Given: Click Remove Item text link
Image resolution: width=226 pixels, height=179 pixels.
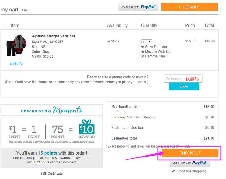Looking at the screenshot, I should 155,56.
